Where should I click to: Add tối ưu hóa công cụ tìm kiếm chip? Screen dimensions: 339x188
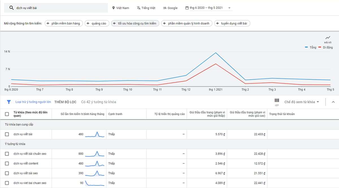(135, 23)
